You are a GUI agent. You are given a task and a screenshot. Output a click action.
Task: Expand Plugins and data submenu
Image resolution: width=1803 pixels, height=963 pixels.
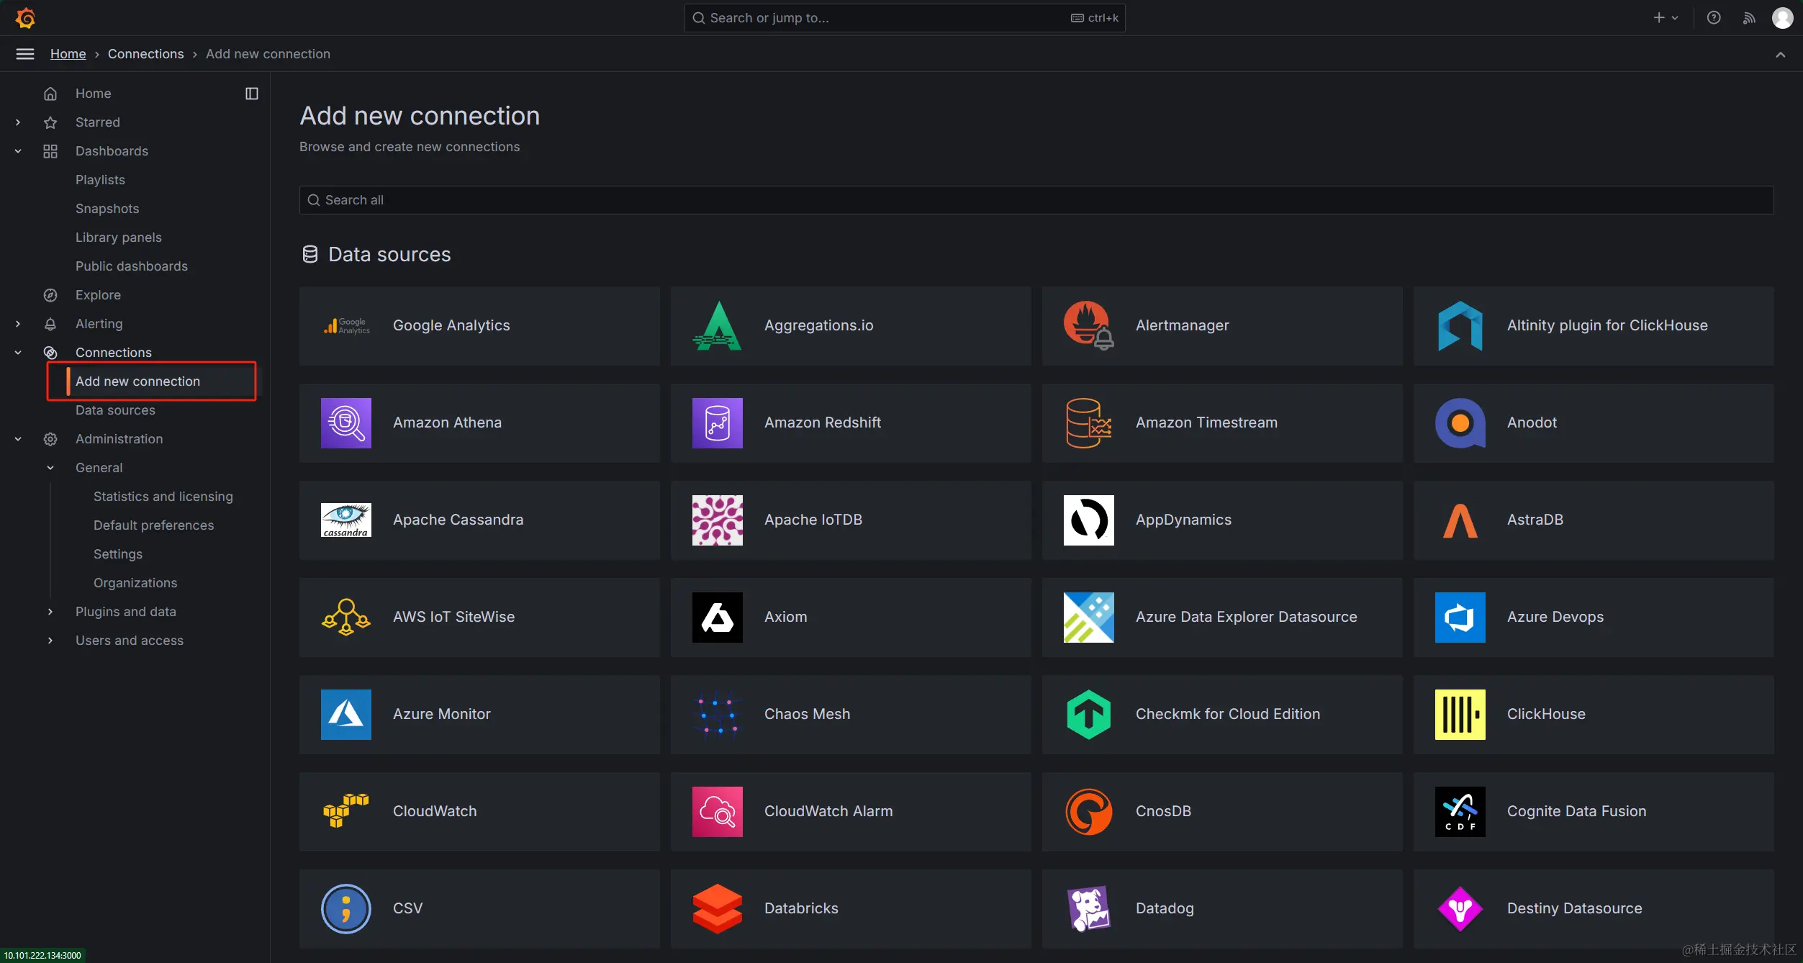(50, 612)
